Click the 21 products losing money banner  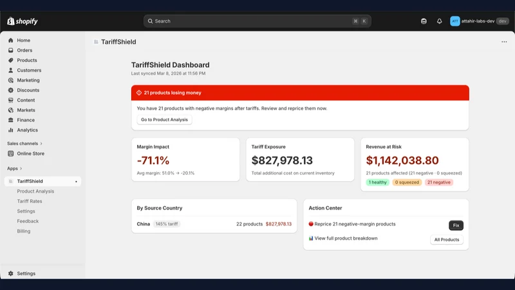300,93
